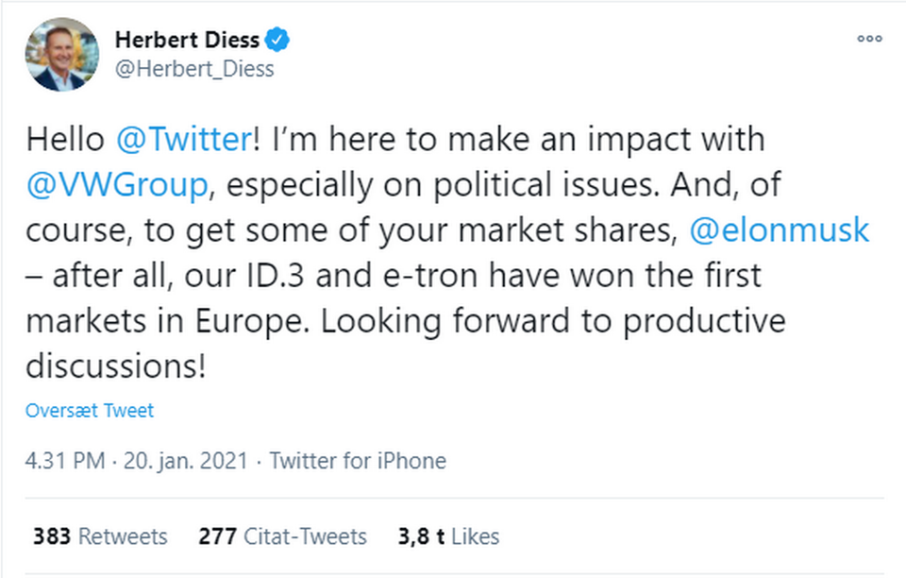Visit the @elonmusk mention
This screenshot has height=578, width=906.
coord(780,230)
